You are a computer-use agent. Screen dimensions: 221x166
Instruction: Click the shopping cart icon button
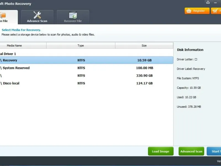(216, 11)
